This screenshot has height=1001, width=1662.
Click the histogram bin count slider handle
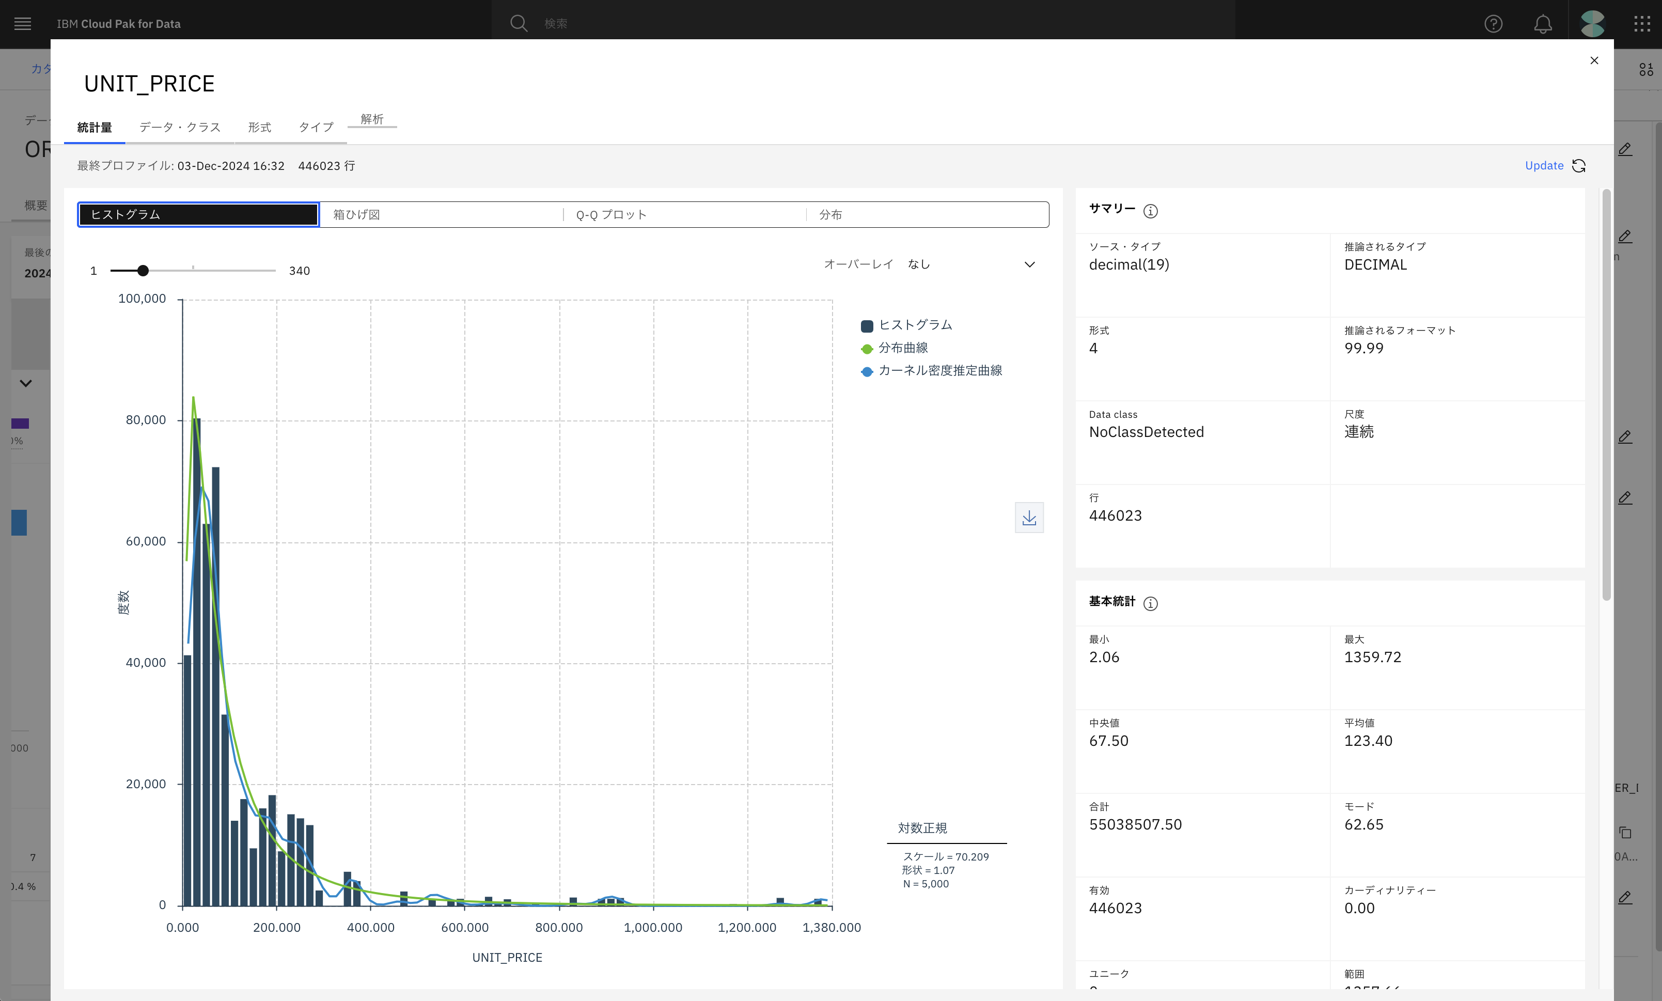[x=143, y=271]
